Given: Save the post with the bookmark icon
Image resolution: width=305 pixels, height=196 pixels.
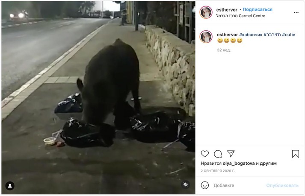Looking at the screenshot, I should pyautogui.click(x=296, y=154).
